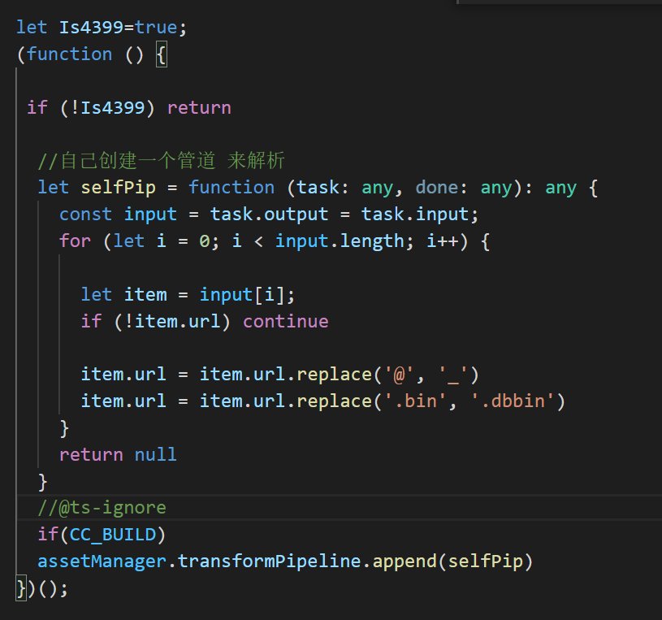The height and width of the screenshot is (620, 662).
Task: Click the 'return null' statement
Action: (119, 455)
